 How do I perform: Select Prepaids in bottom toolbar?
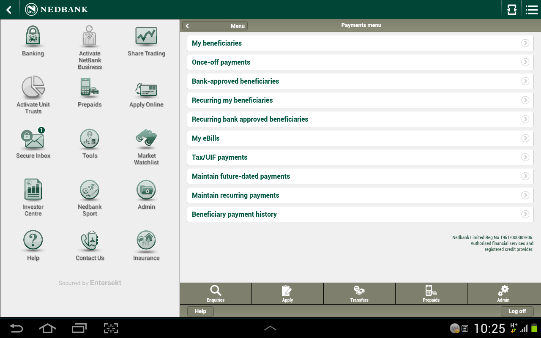[x=431, y=294]
